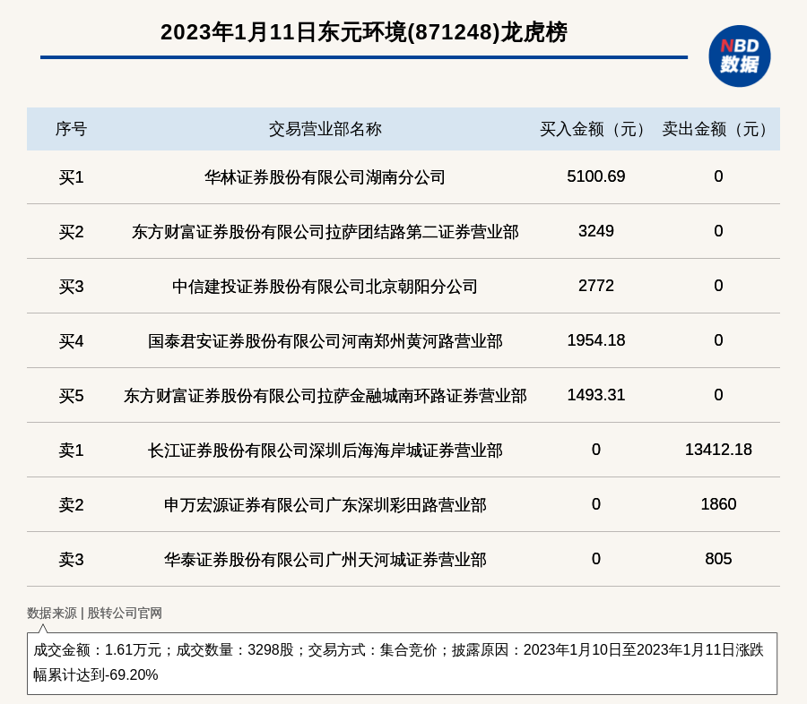This screenshot has width=807, height=704.
Task: Select the 卖2 row label
Action: (x=71, y=505)
